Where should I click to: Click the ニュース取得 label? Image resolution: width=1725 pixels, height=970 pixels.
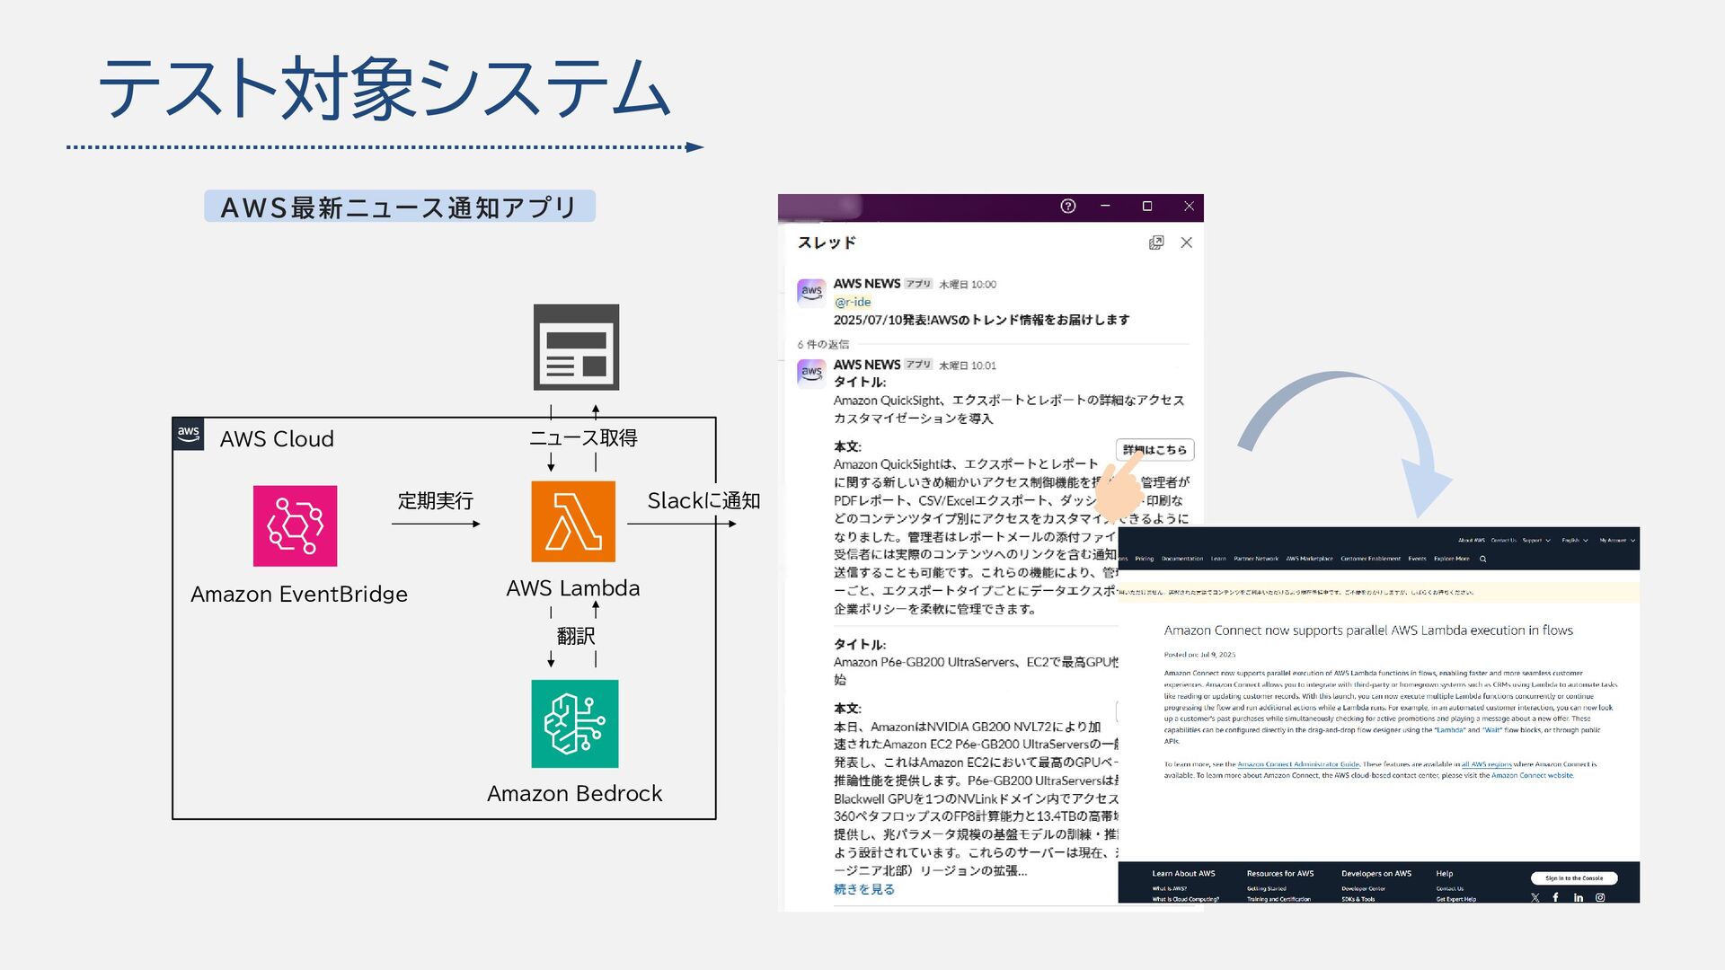pos(583,437)
